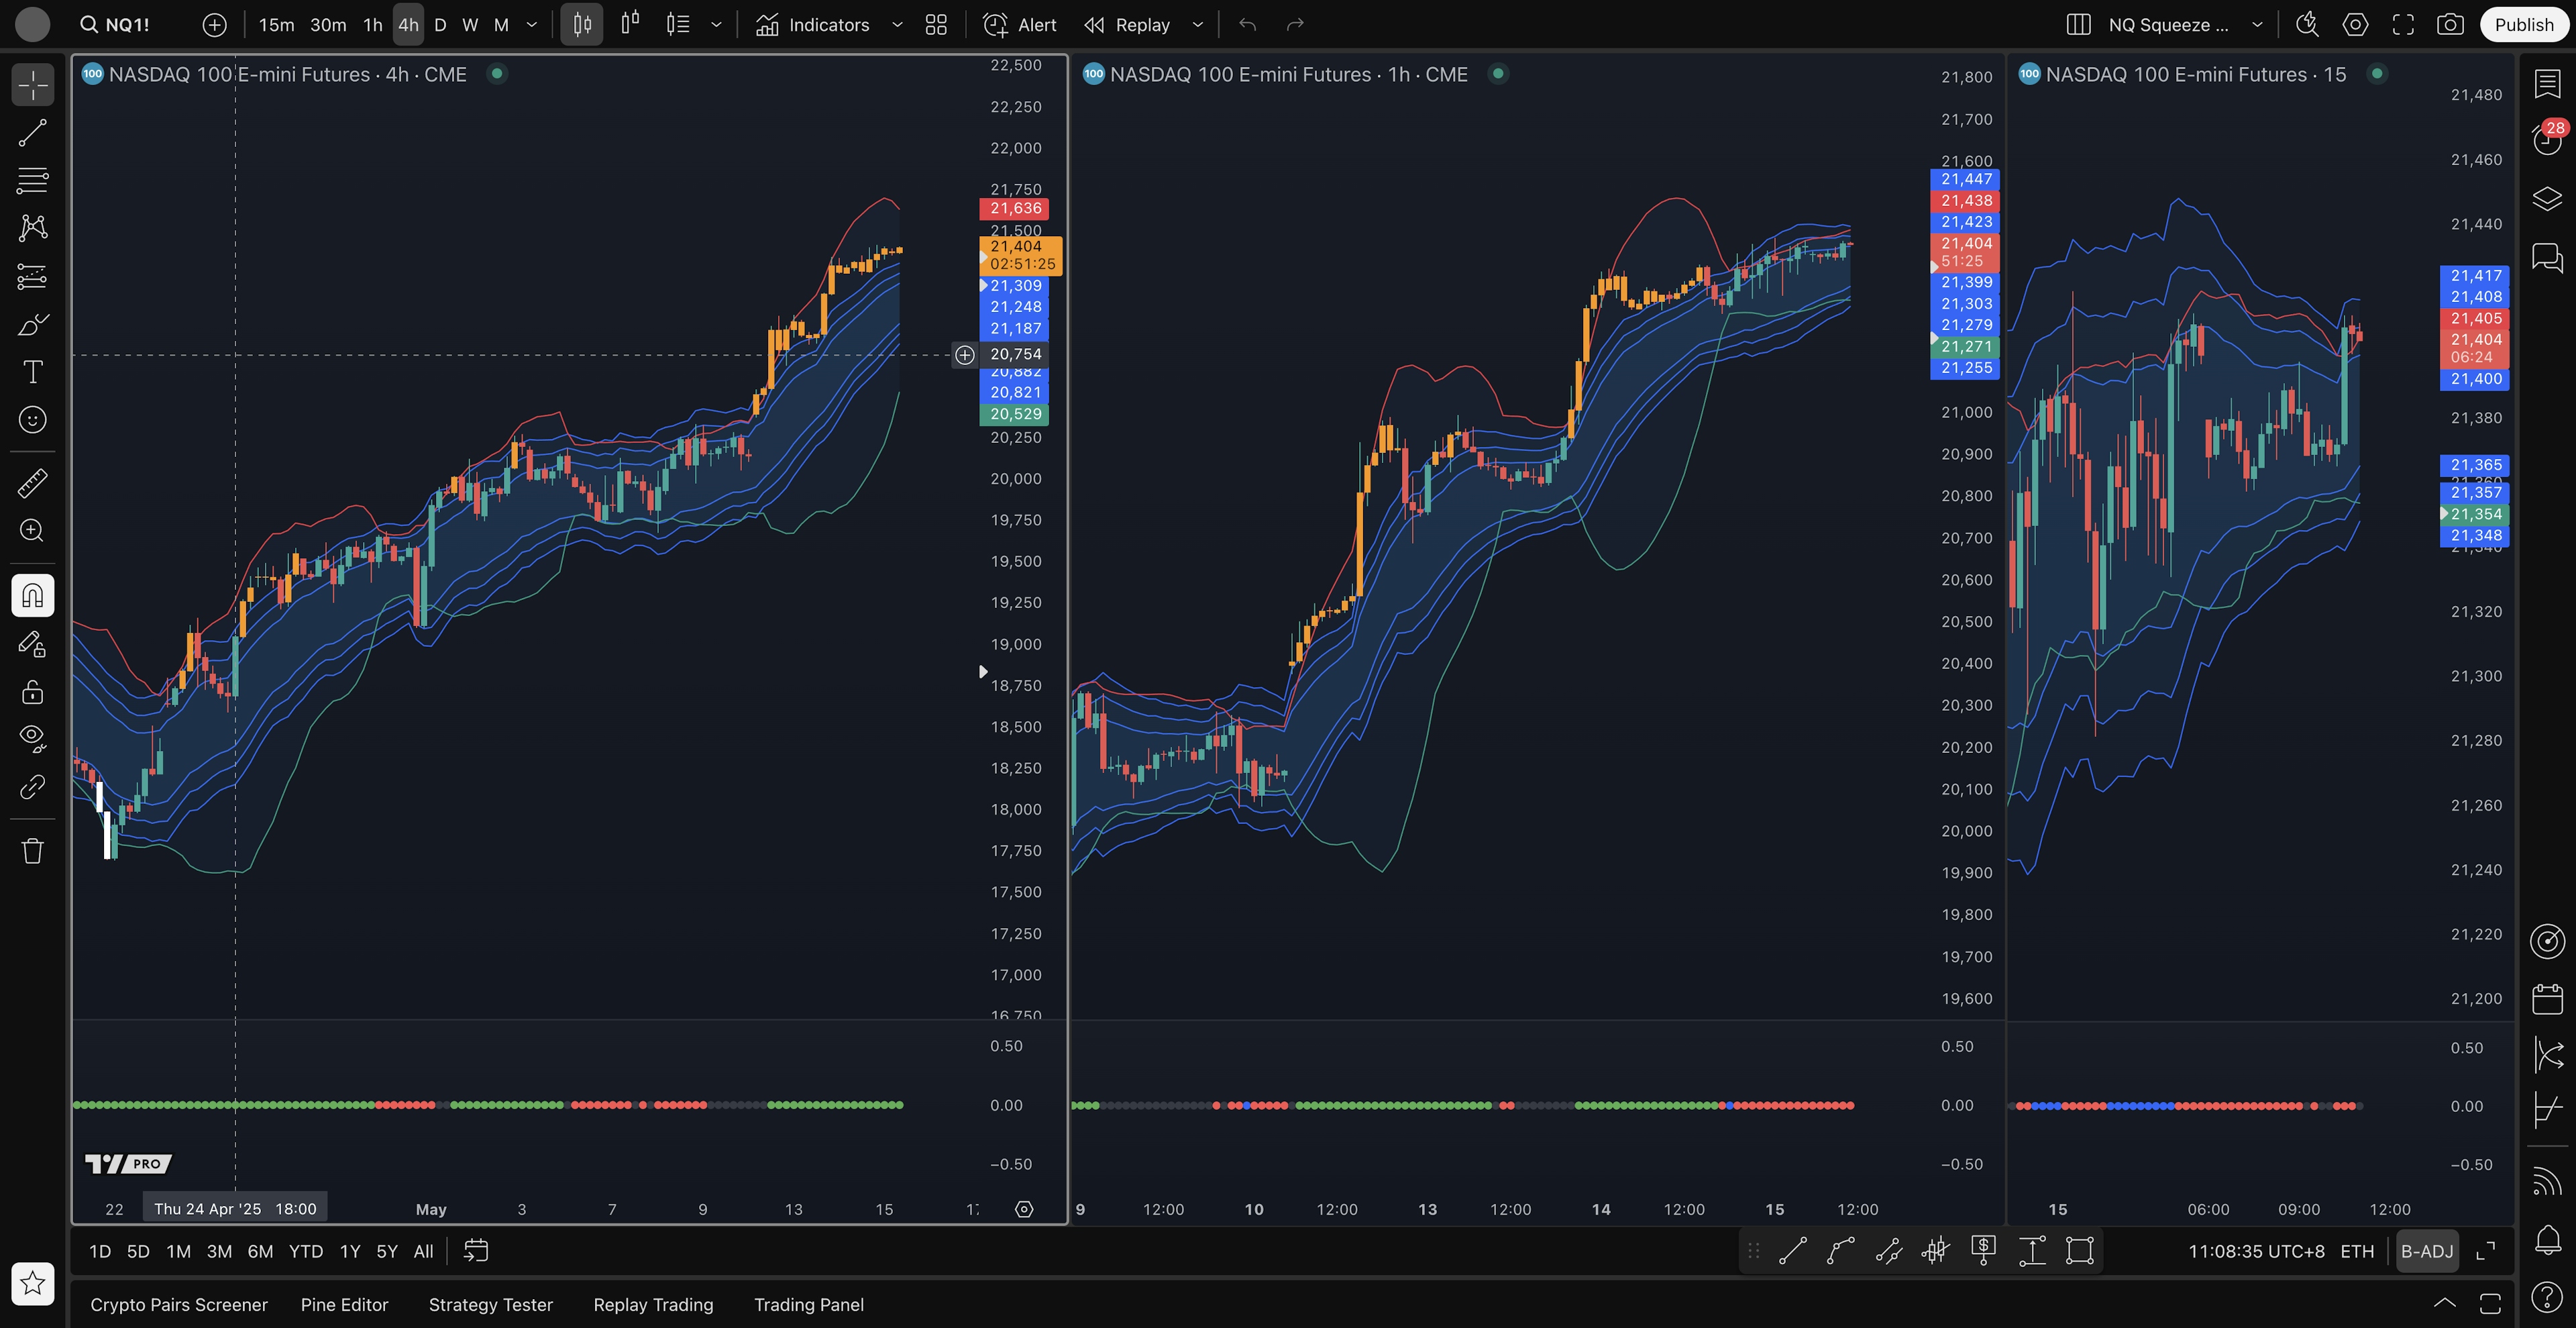Open the NQ Squeeze layout dropdown
Image resolution: width=2576 pixels, height=1328 pixels.
(2257, 25)
